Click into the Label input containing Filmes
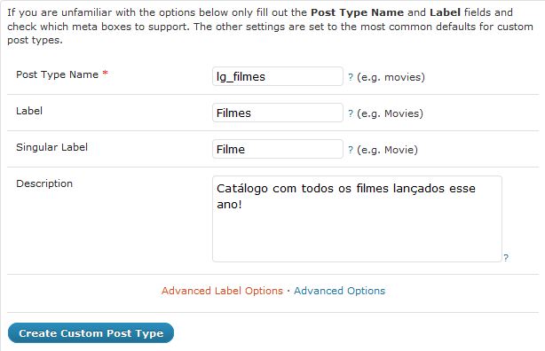The width and height of the screenshot is (545, 351). [x=277, y=113]
